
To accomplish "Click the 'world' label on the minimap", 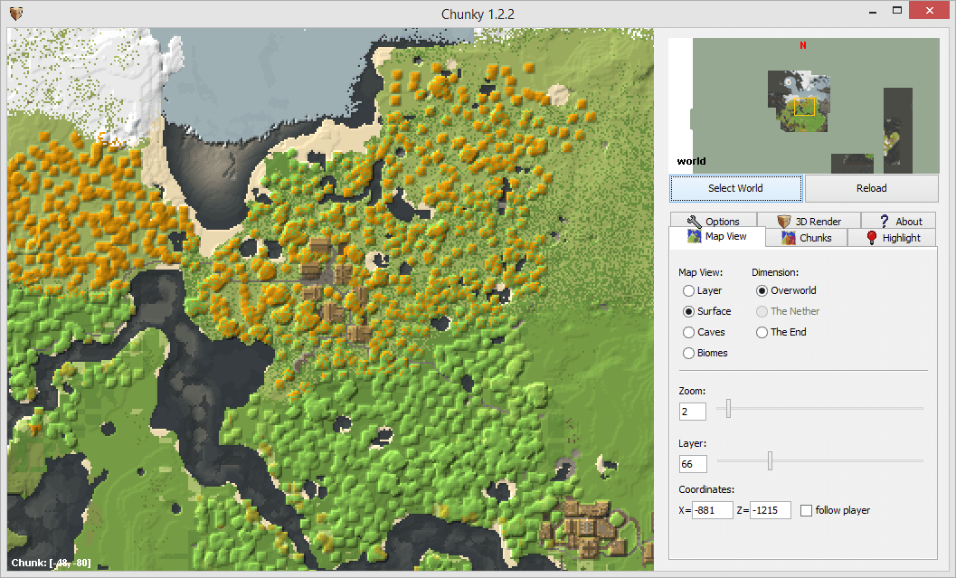I will click(x=691, y=161).
